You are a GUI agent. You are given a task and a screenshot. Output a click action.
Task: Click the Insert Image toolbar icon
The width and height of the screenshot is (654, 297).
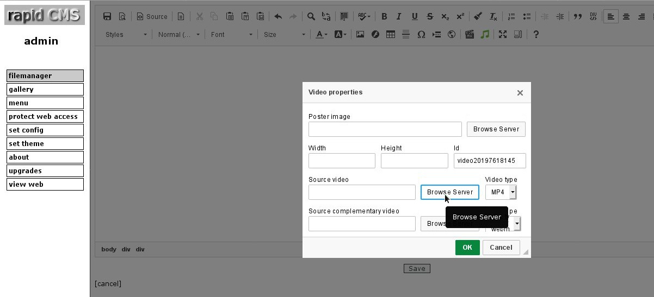pos(360,34)
